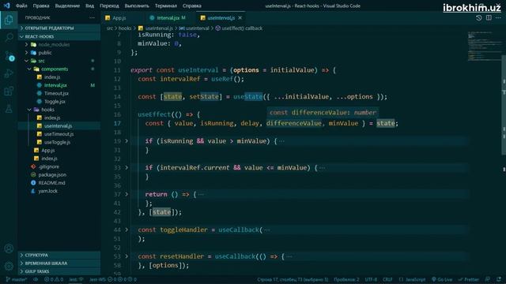Open the Explorer view in activity bar
The height and width of the screenshot is (284, 506).
pyautogui.click(x=9, y=20)
